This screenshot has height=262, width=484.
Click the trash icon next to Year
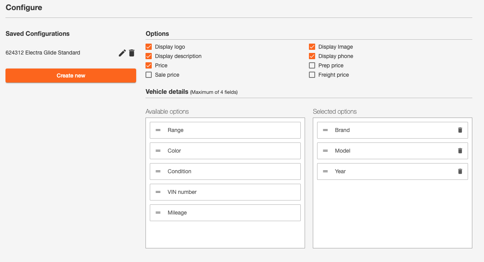460,171
